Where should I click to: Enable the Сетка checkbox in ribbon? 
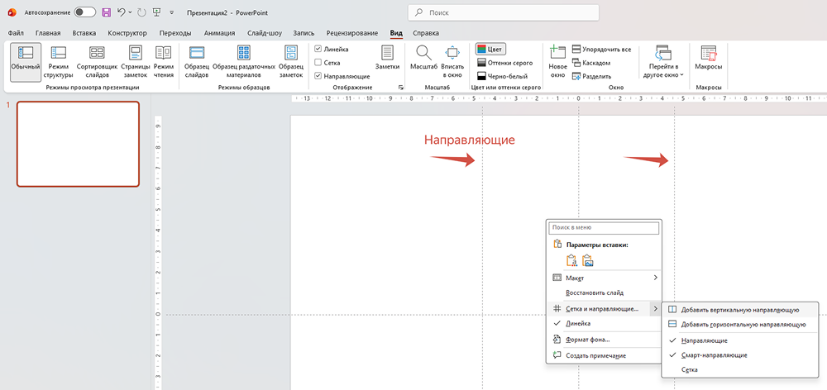(x=318, y=62)
